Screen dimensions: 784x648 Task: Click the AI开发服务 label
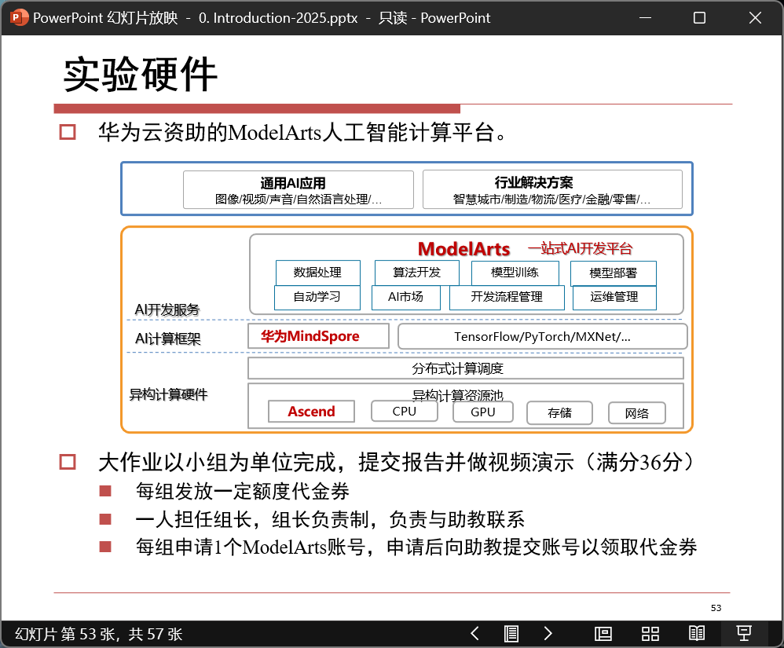point(167,310)
